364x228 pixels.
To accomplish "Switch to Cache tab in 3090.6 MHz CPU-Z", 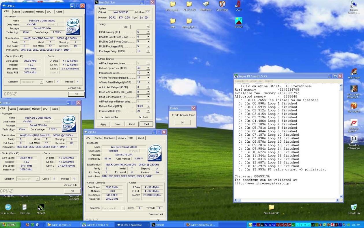I will click(x=16, y=12).
